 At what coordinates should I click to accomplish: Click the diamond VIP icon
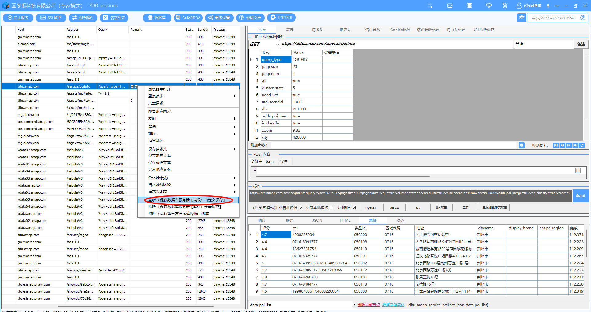(x=489, y=6)
